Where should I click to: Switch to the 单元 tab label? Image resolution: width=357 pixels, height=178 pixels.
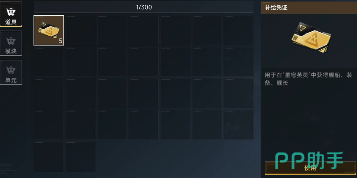click(11, 81)
